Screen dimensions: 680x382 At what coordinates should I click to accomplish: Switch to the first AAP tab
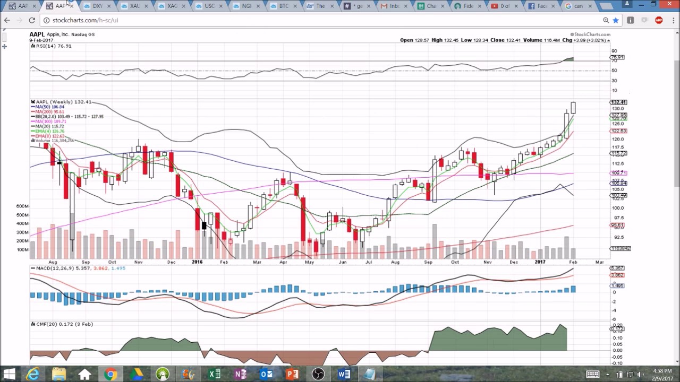pyautogui.click(x=23, y=6)
